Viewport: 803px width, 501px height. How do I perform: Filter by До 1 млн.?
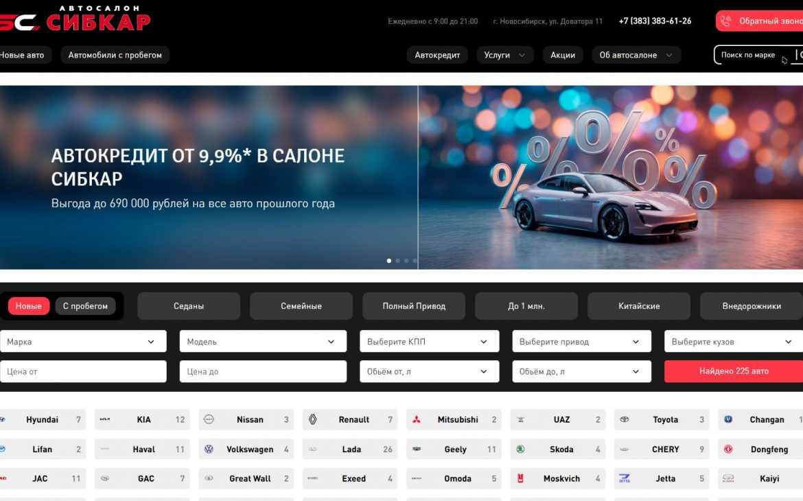526,306
